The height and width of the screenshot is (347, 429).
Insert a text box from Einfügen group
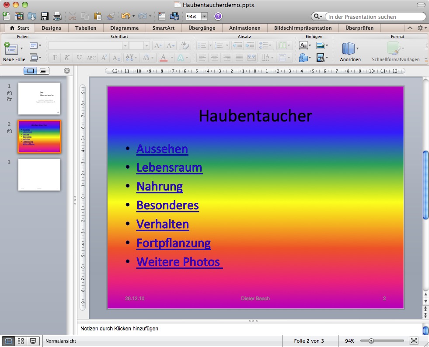coord(303,45)
